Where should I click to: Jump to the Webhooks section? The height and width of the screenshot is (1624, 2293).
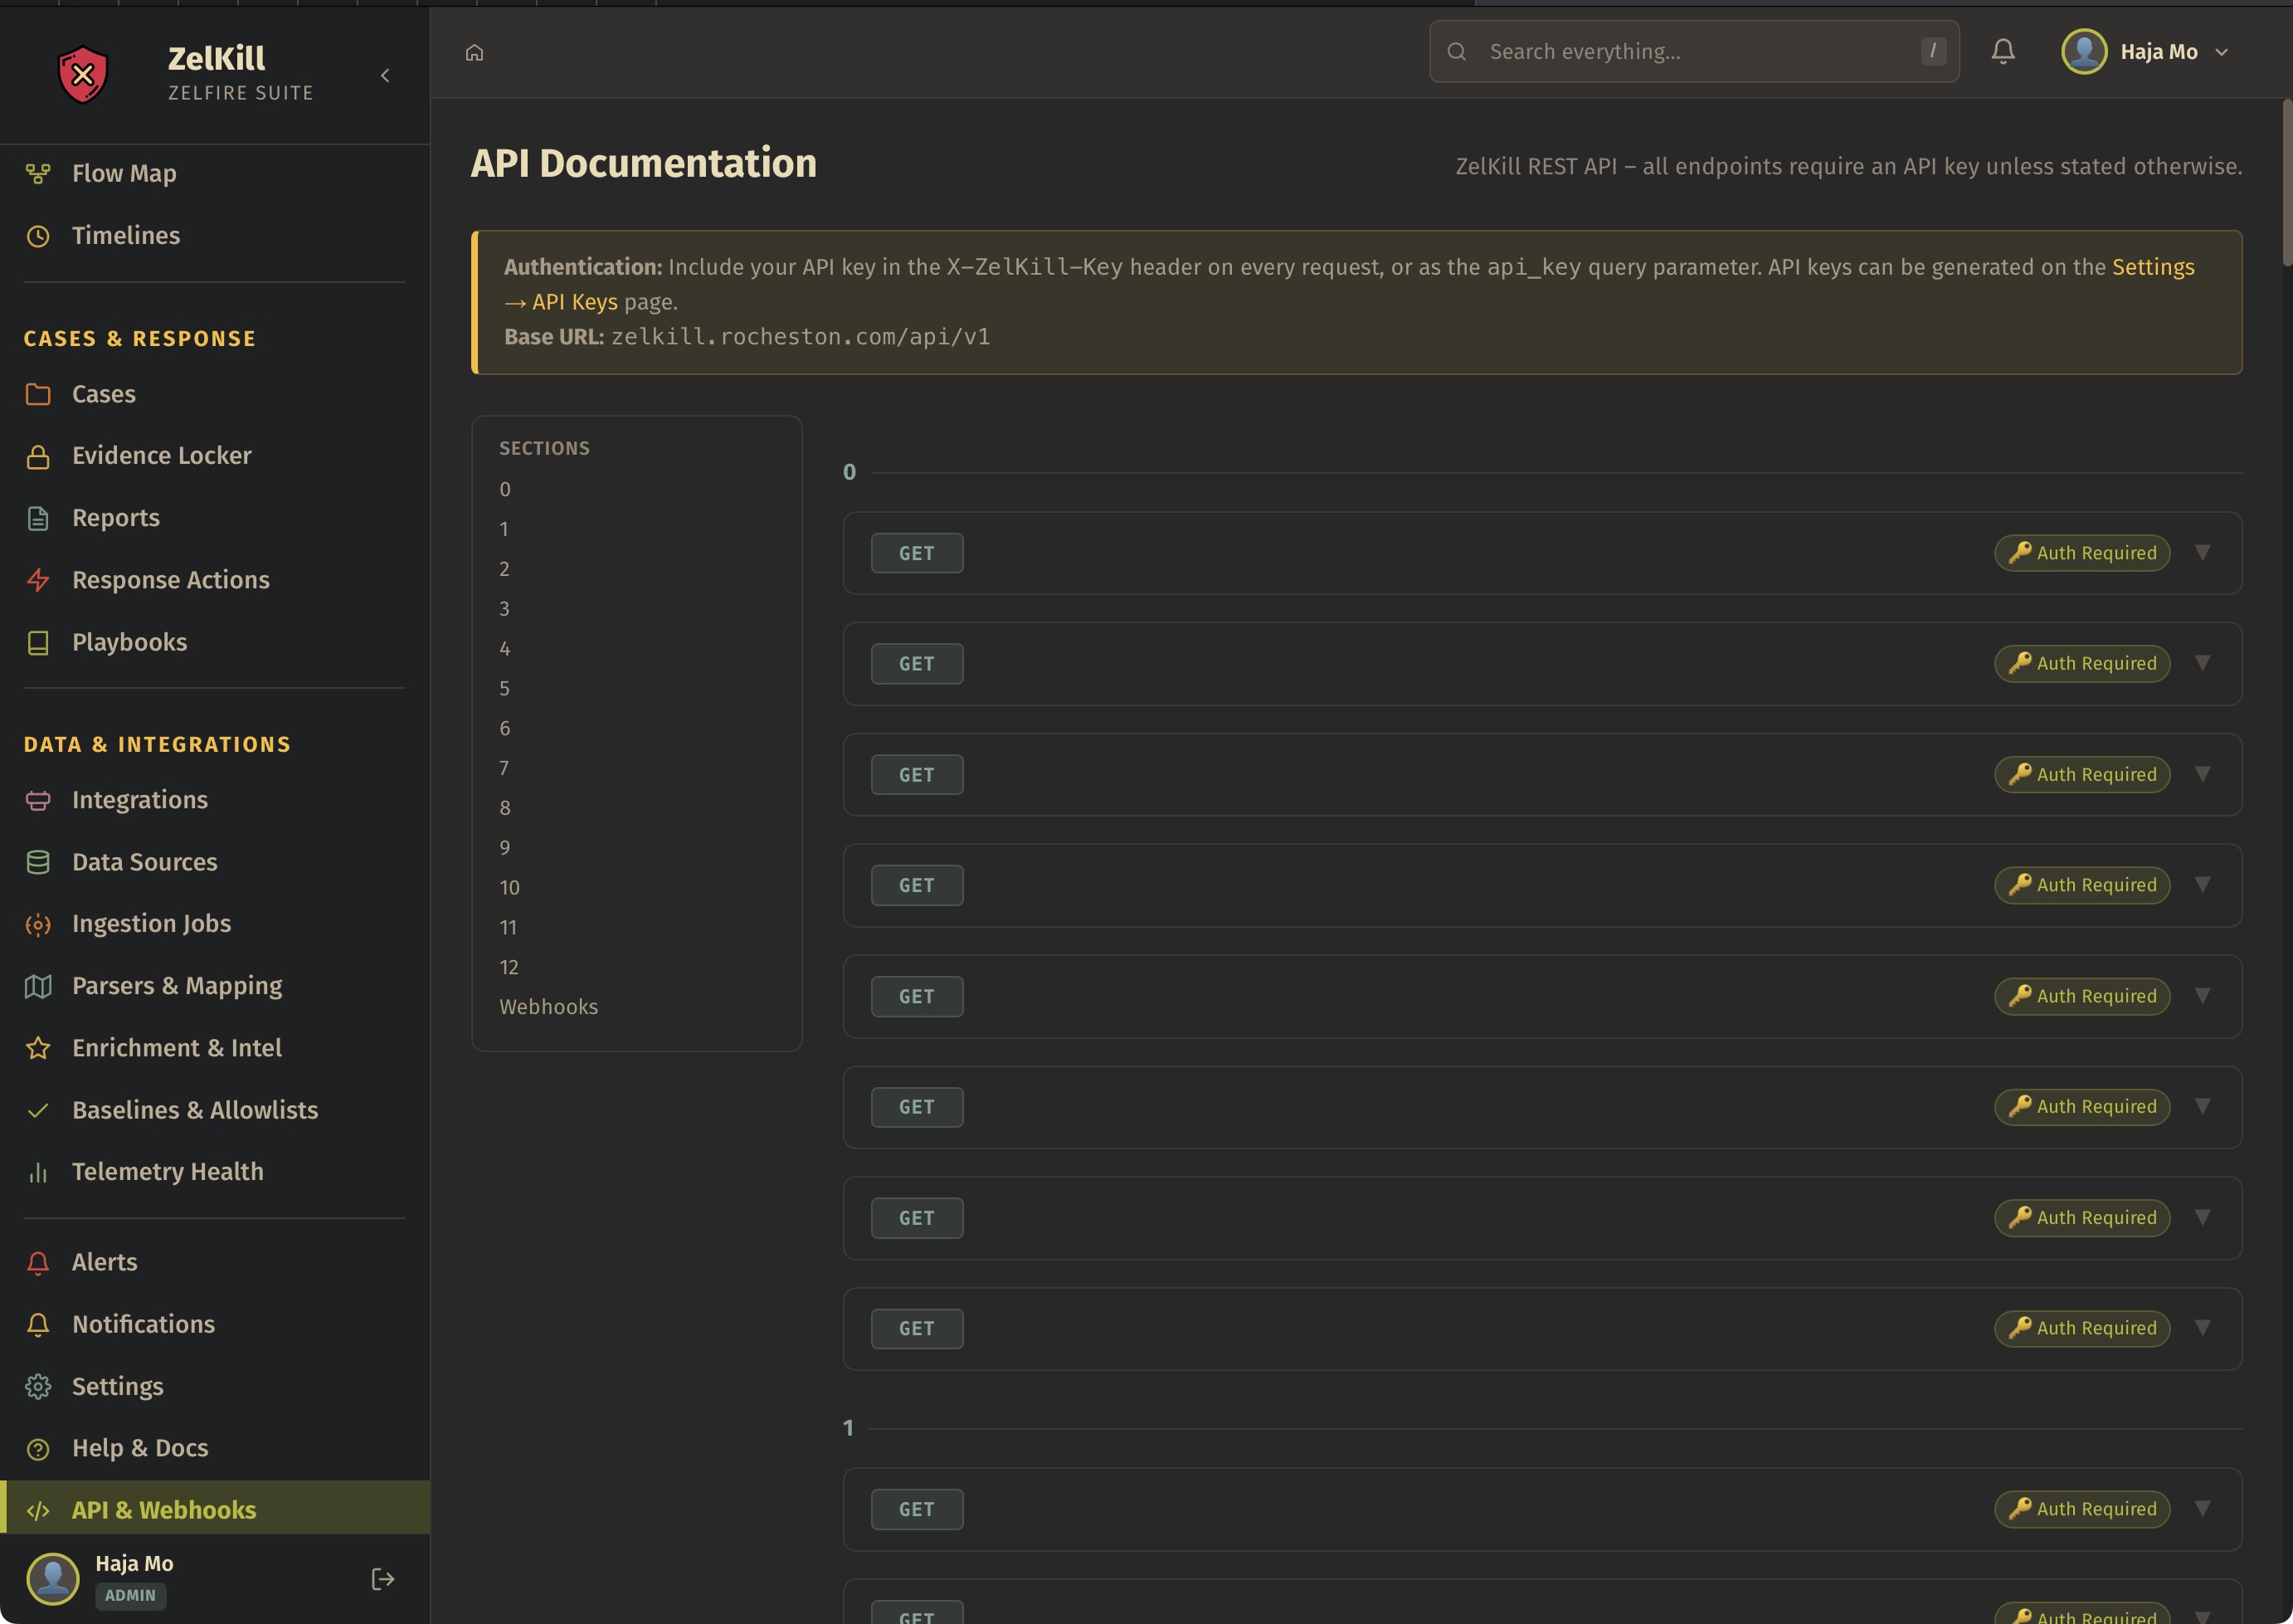pyautogui.click(x=548, y=1007)
